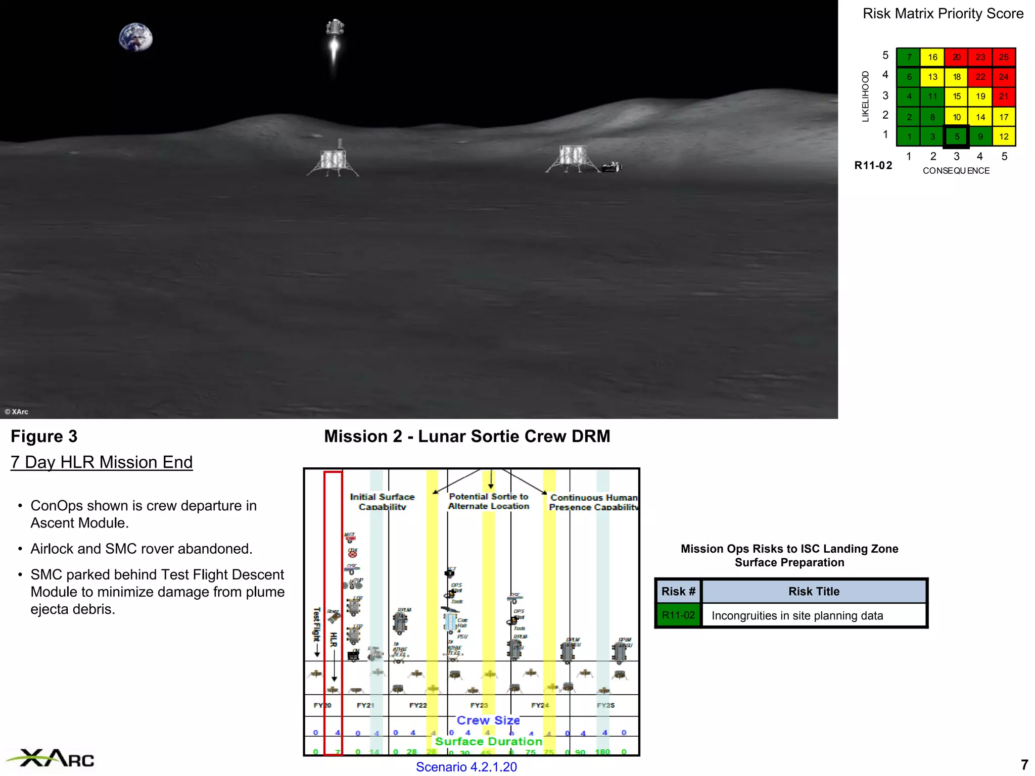The height and width of the screenshot is (776, 1035).
Task: Select the yellow cell numbered 10
Action: 956,117
